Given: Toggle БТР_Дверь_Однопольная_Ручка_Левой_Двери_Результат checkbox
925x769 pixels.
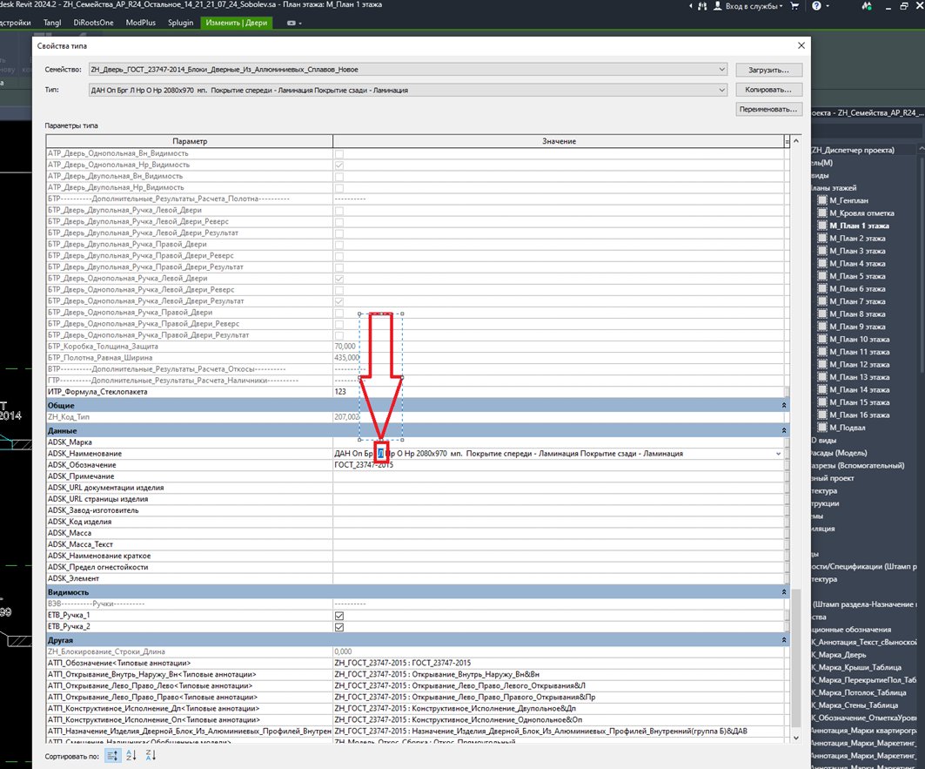Looking at the screenshot, I should pyautogui.click(x=339, y=301).
